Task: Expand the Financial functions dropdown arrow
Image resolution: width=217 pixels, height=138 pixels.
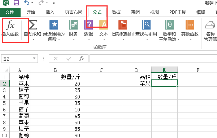Action: (74, 40)
